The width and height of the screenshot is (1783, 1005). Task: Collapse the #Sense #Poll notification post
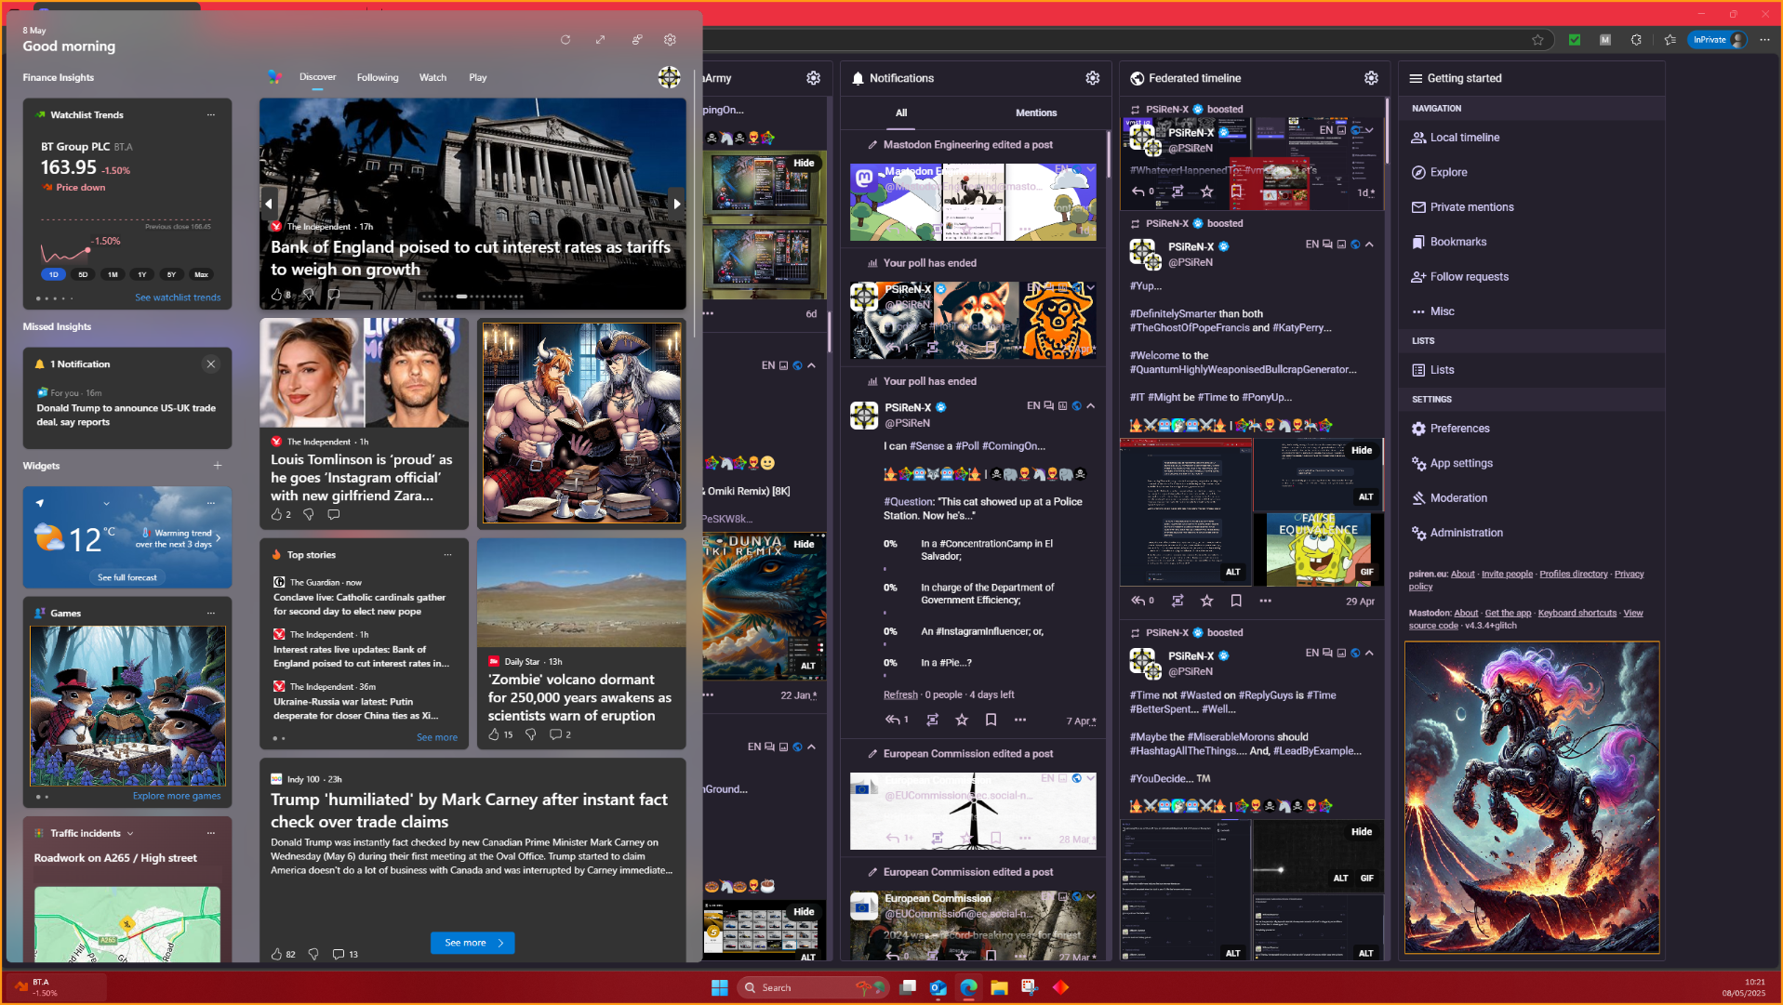click(1091, 406)
